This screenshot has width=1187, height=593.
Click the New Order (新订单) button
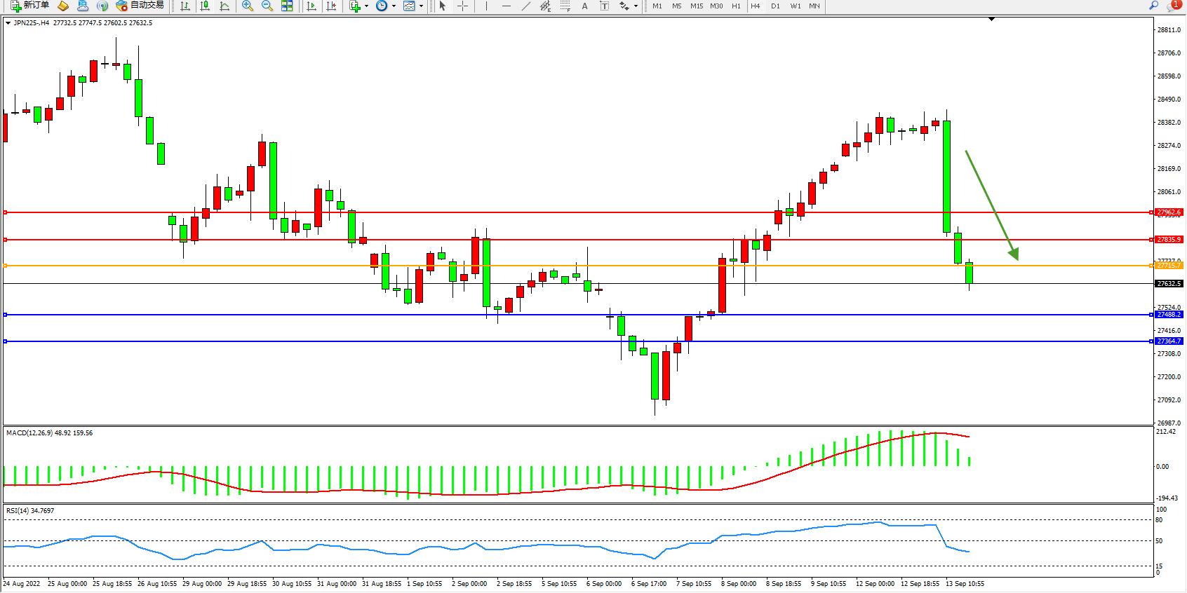29,6
